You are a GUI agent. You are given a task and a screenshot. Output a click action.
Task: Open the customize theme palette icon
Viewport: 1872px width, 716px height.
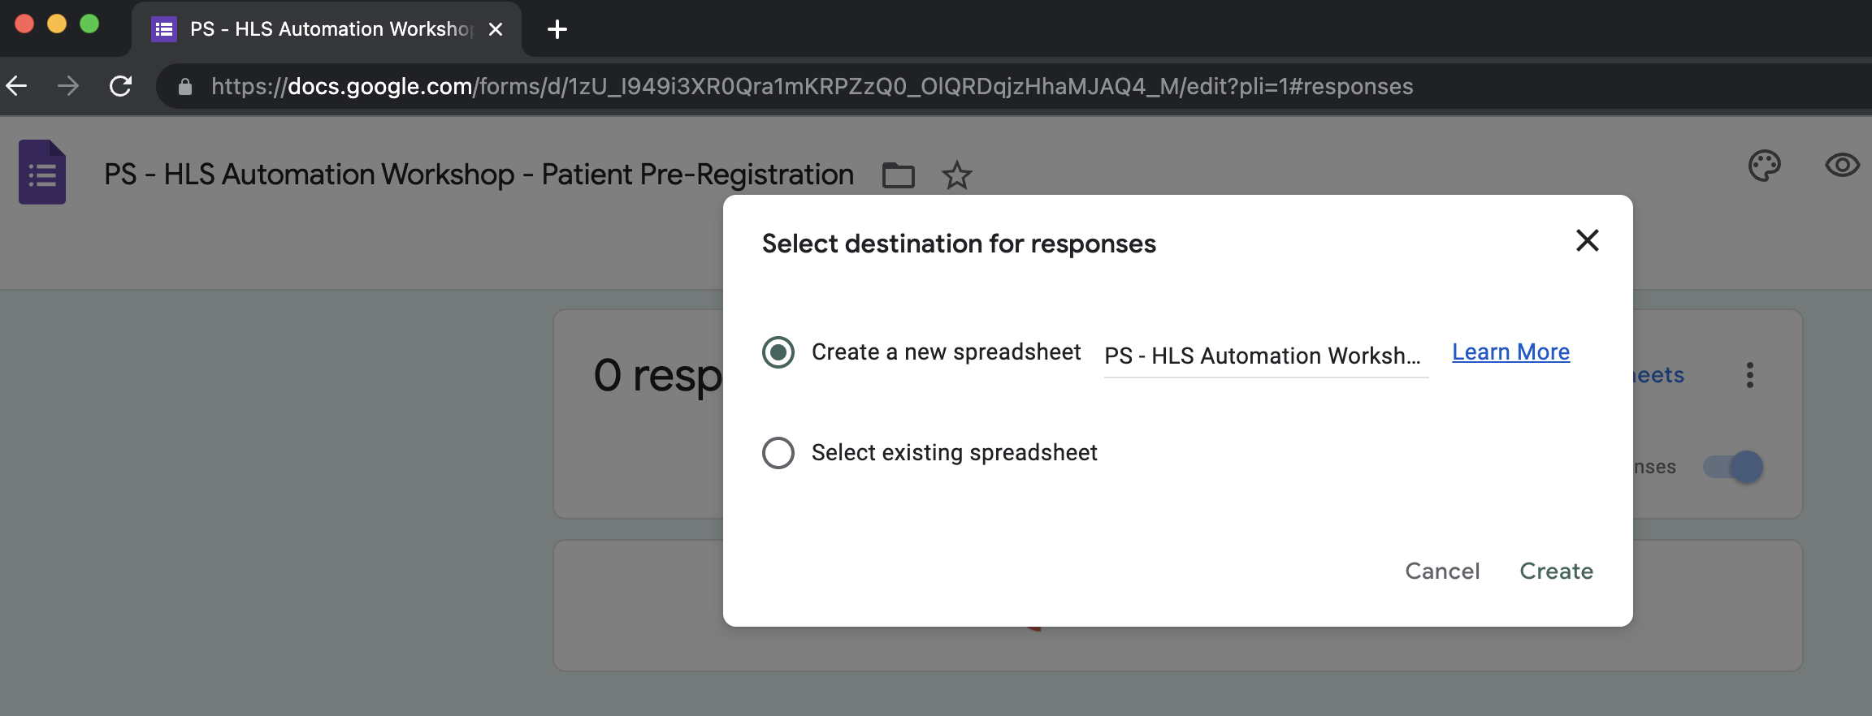tap(1764, 166)
